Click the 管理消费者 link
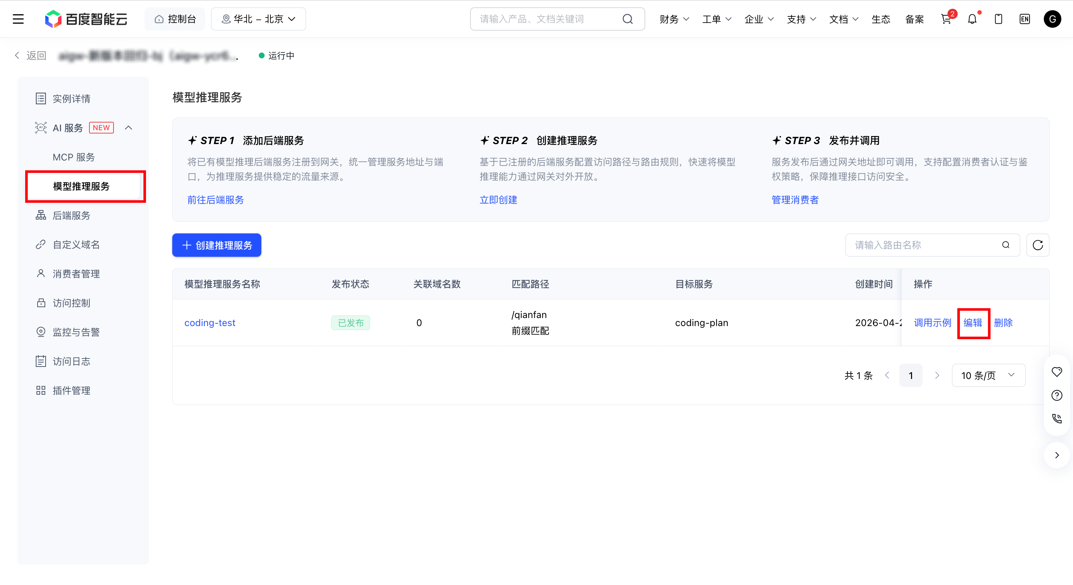 tap(795, 200)
